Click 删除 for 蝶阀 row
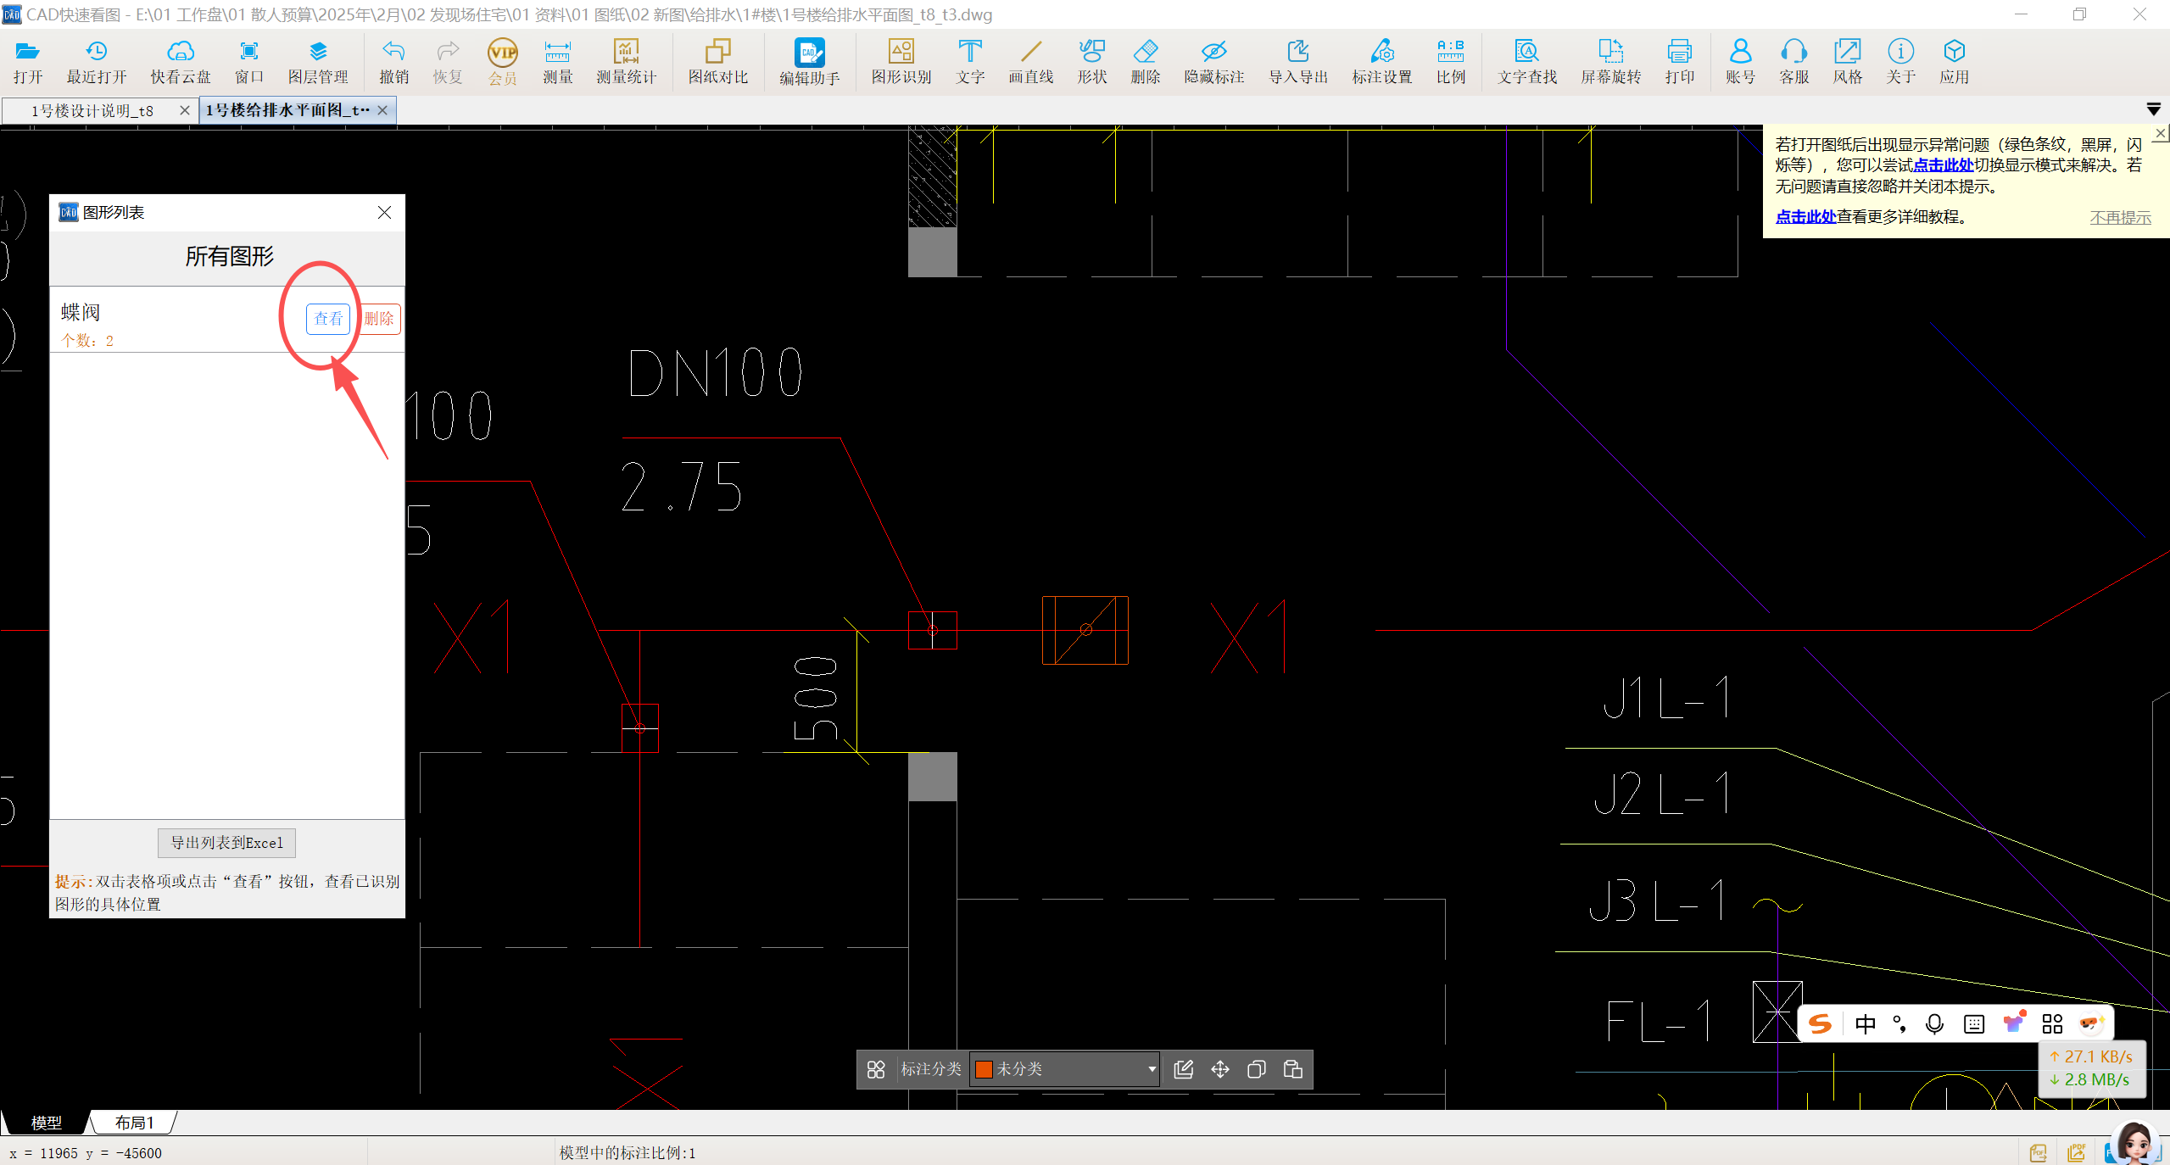2170x1165 pixels. [x=379, y=319]
